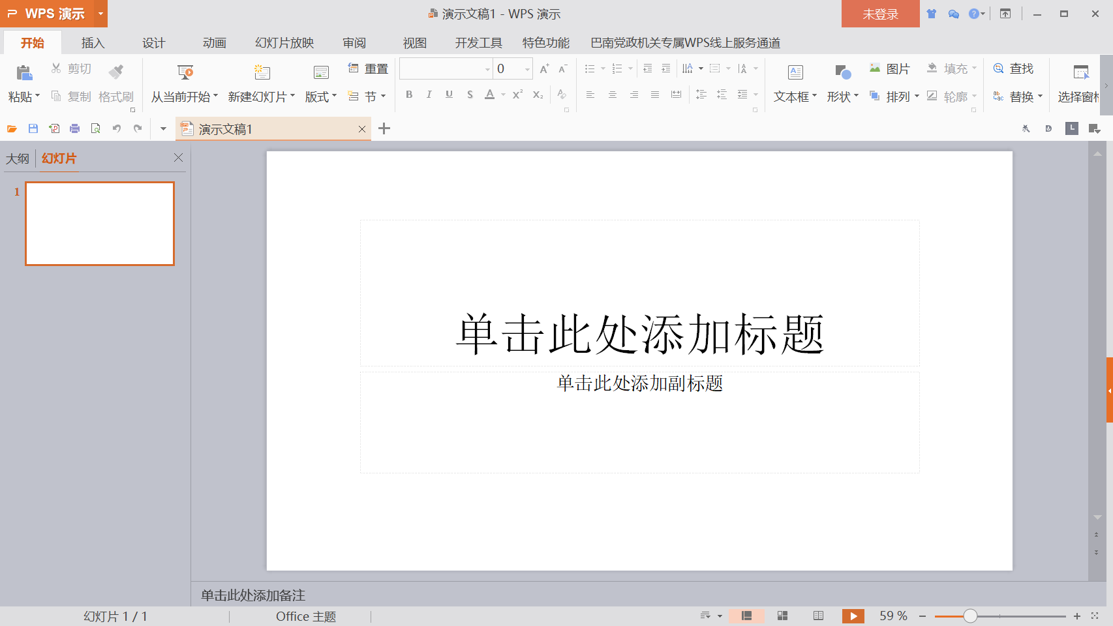Viewport: 1113px width, 626px height.
Task: Decrease paragraph line spacing icon
Action: click(722, 95)
